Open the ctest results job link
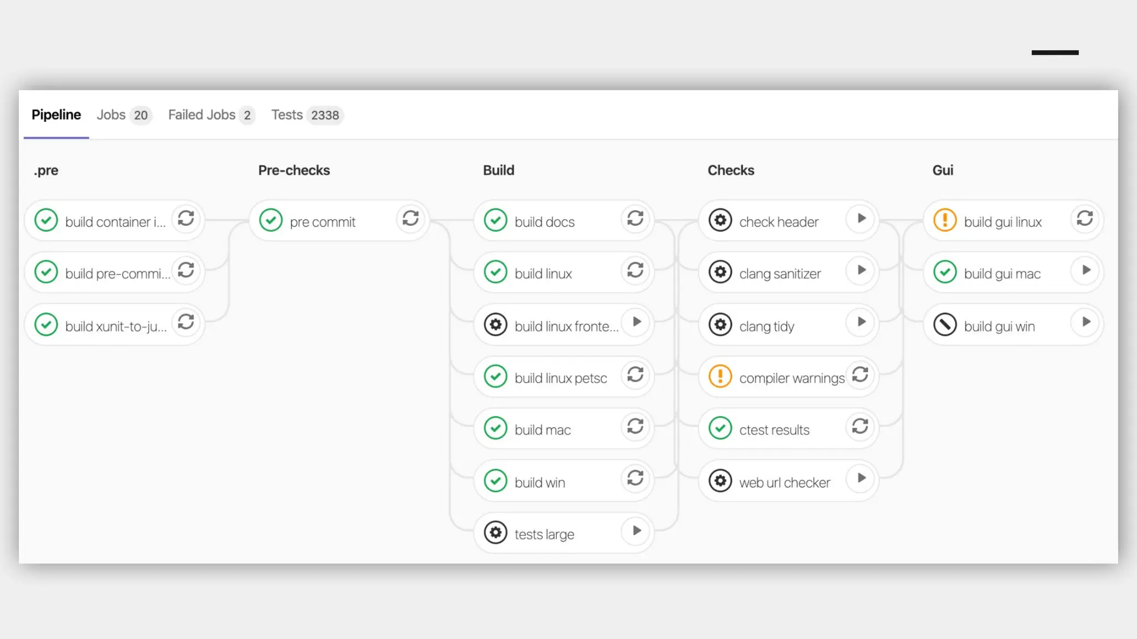The image size is (1137, 639). click(774, 430)
